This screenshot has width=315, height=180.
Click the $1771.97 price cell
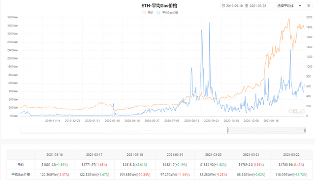coord(94,165)
